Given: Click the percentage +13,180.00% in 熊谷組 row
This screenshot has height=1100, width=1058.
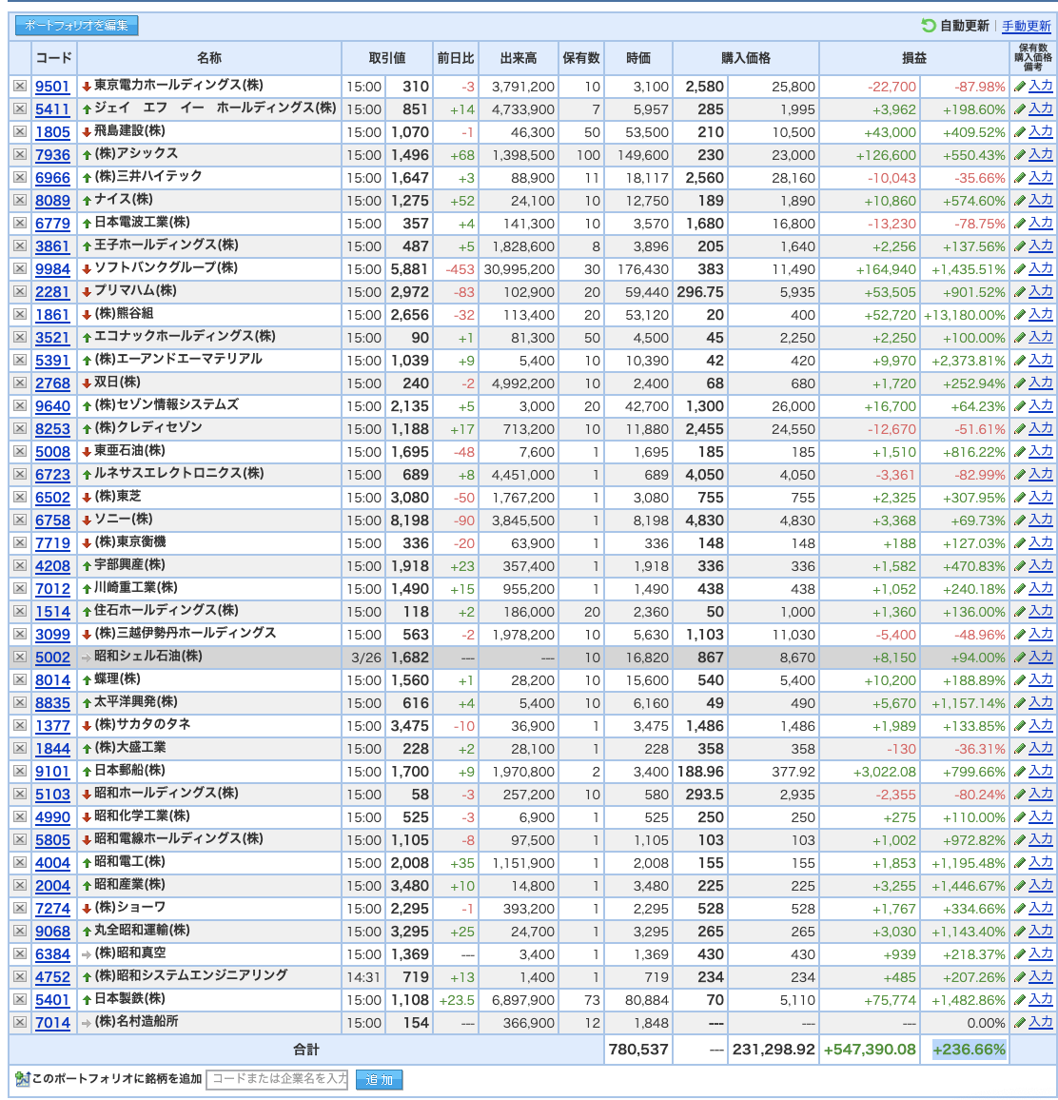Looking at the screenshot, I should pyautogui.click(x=965, y=315).
